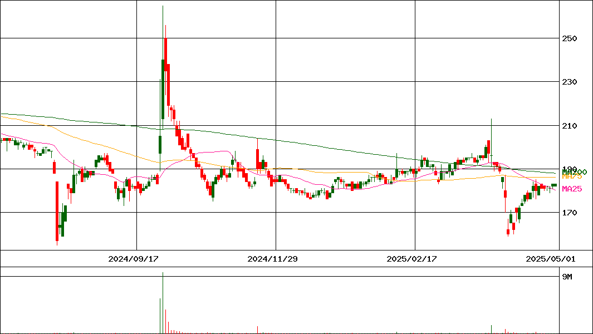Select the 2024/11/29 date label

point(272,259)
